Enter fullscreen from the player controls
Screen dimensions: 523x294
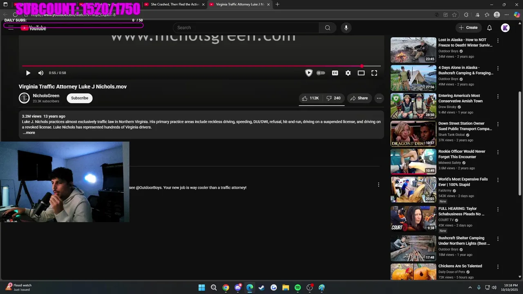click(374, 73)
